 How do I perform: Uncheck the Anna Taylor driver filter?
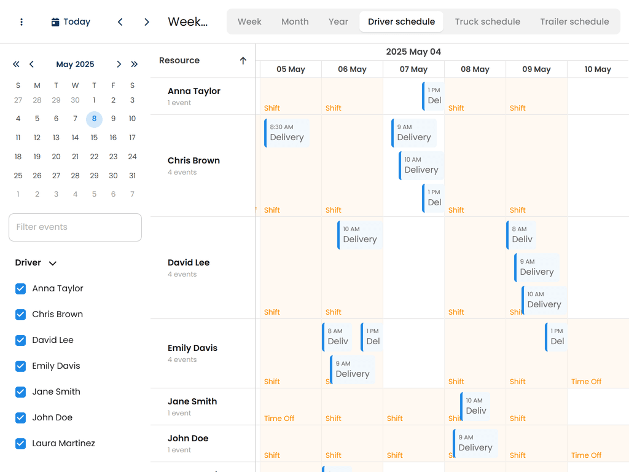[x=20, y=288]
